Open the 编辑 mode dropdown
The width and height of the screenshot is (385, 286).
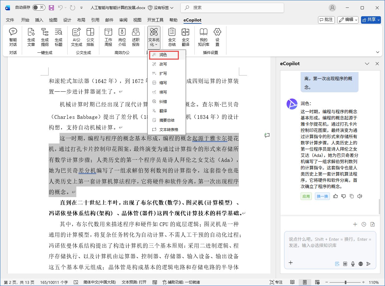point(348,20)
